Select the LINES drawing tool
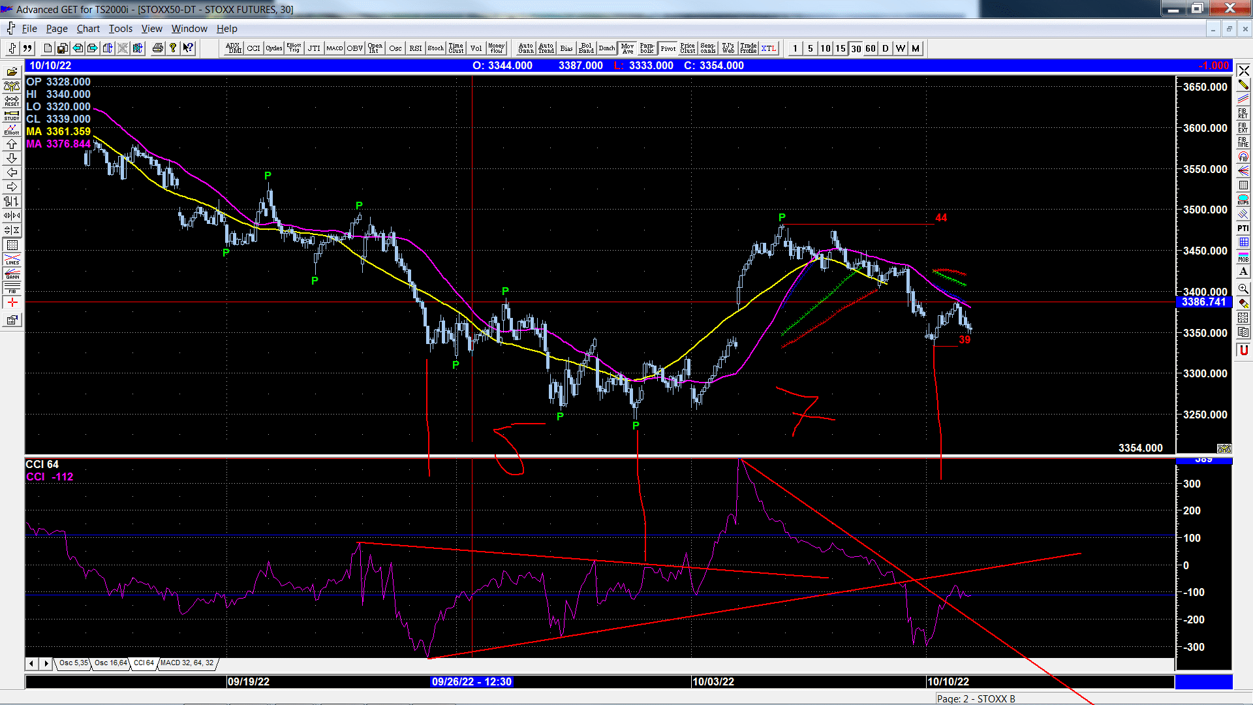This screenshot has width=1253, height=705. pyautogui.click(x=12, y=259)
